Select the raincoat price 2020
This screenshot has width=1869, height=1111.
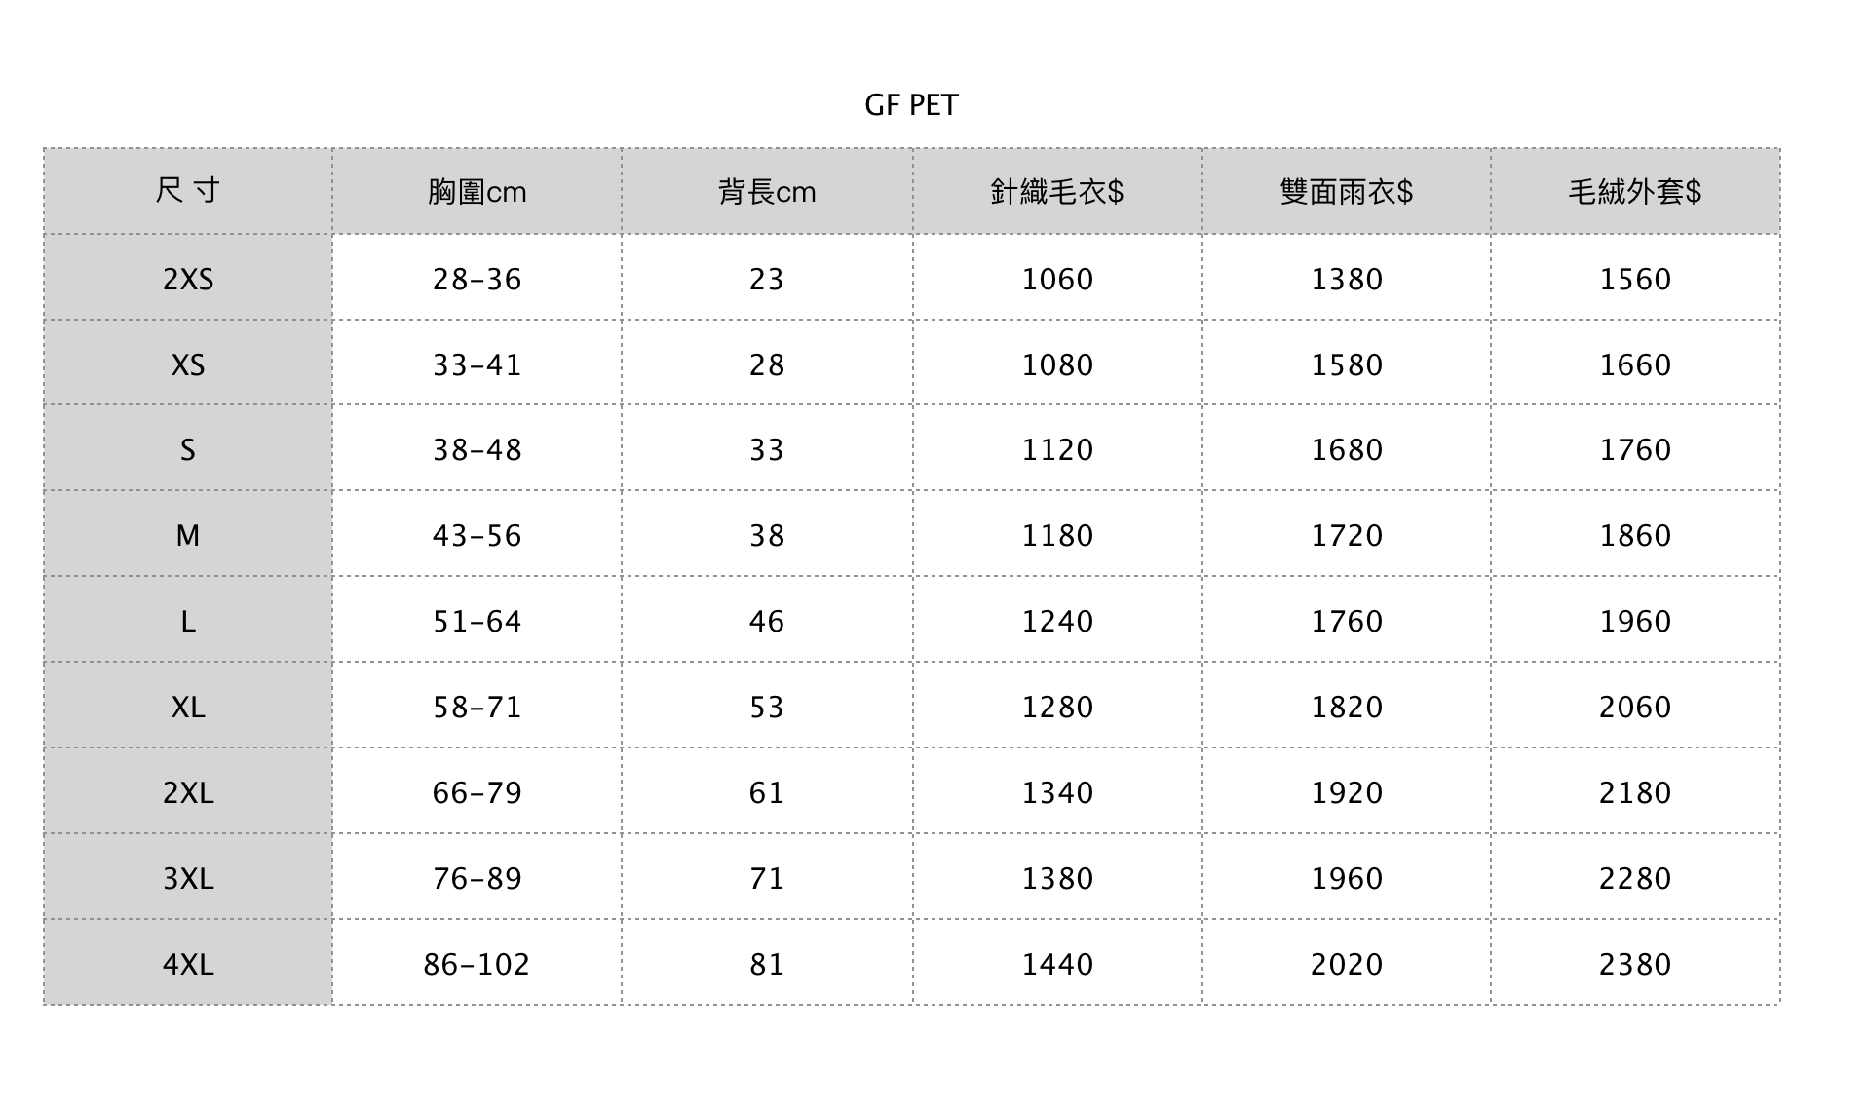[x=1346, y=965]
